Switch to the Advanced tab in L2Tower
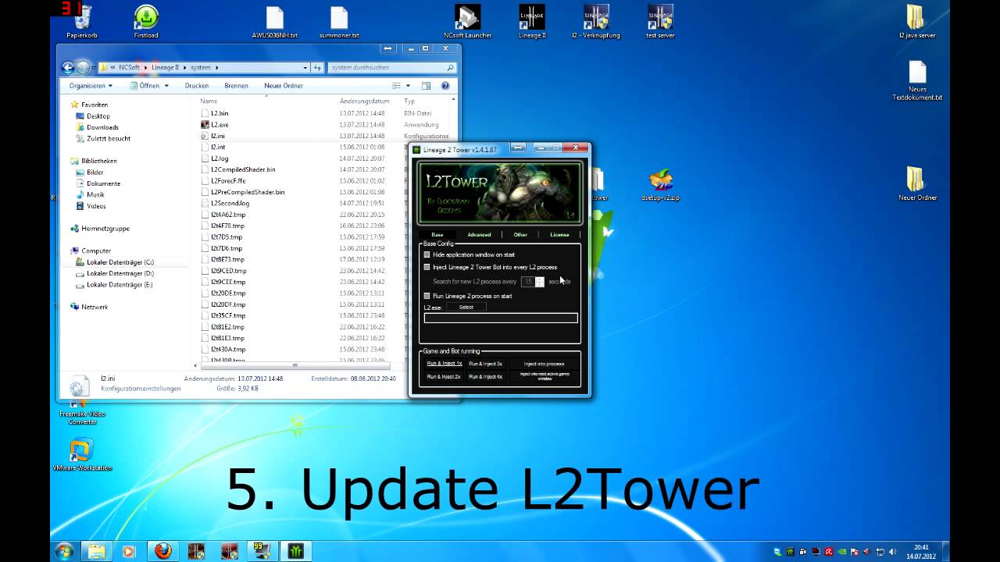Viewport: 1000px width, 562px height. click(x=479, y=234)
